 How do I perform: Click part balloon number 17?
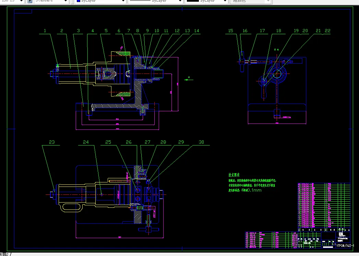262,30
